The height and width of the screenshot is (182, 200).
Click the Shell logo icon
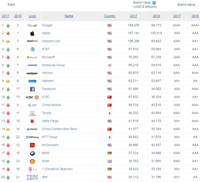coord(32,161)
